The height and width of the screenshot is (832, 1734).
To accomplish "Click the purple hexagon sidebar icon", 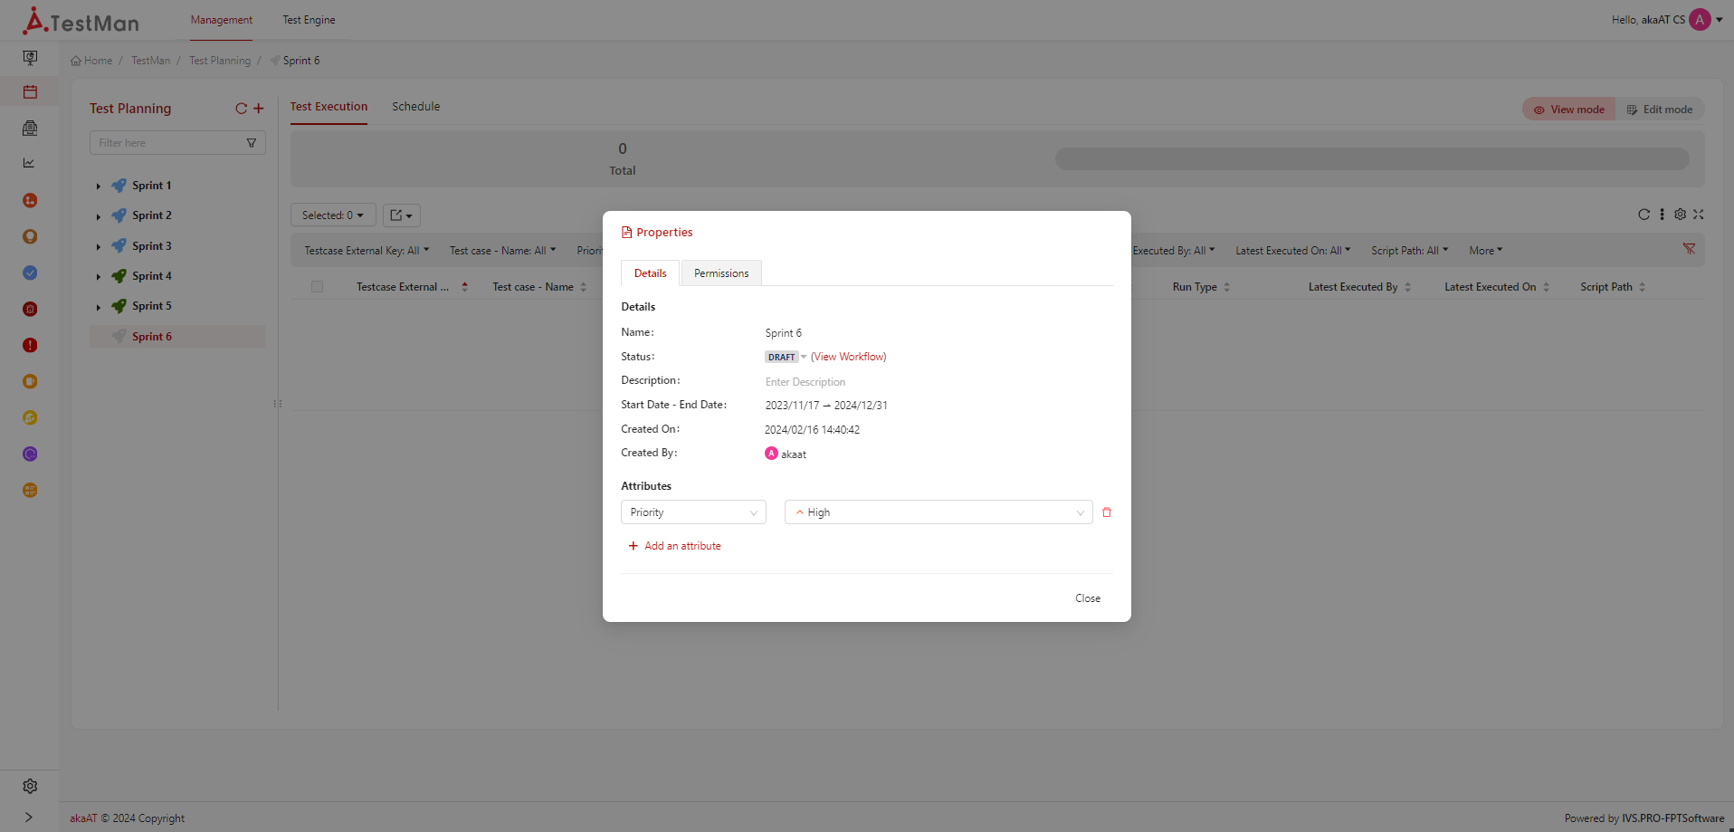I will [x=30, y=454].
